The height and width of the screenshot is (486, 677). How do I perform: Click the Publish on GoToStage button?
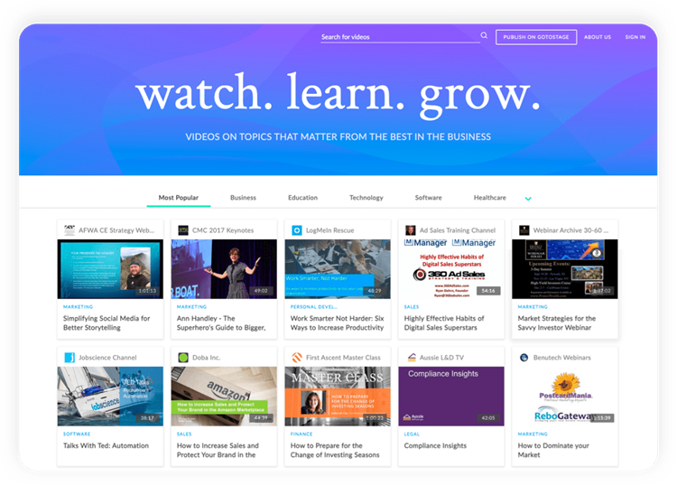(x=536, y=37)
